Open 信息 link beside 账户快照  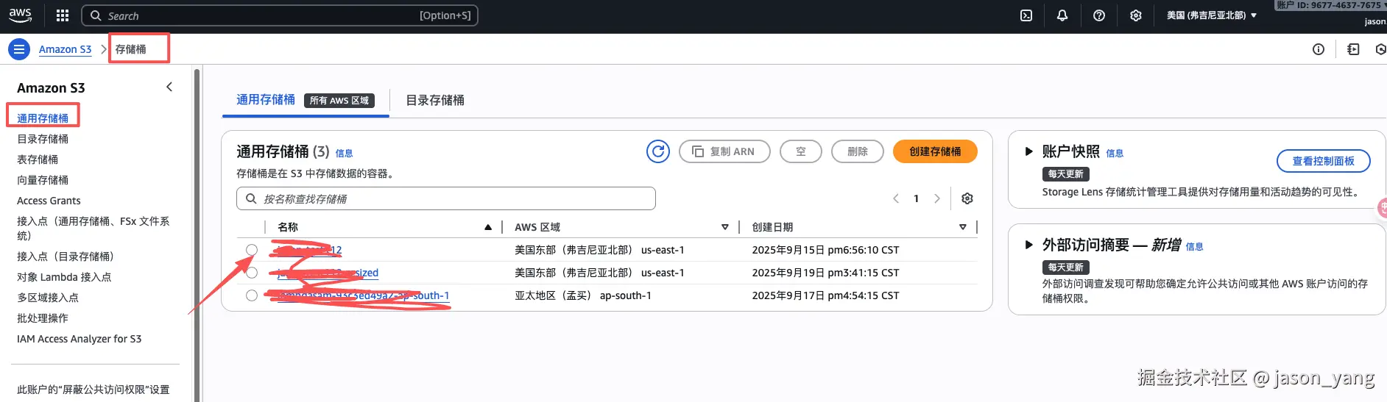coord(1115,154)
